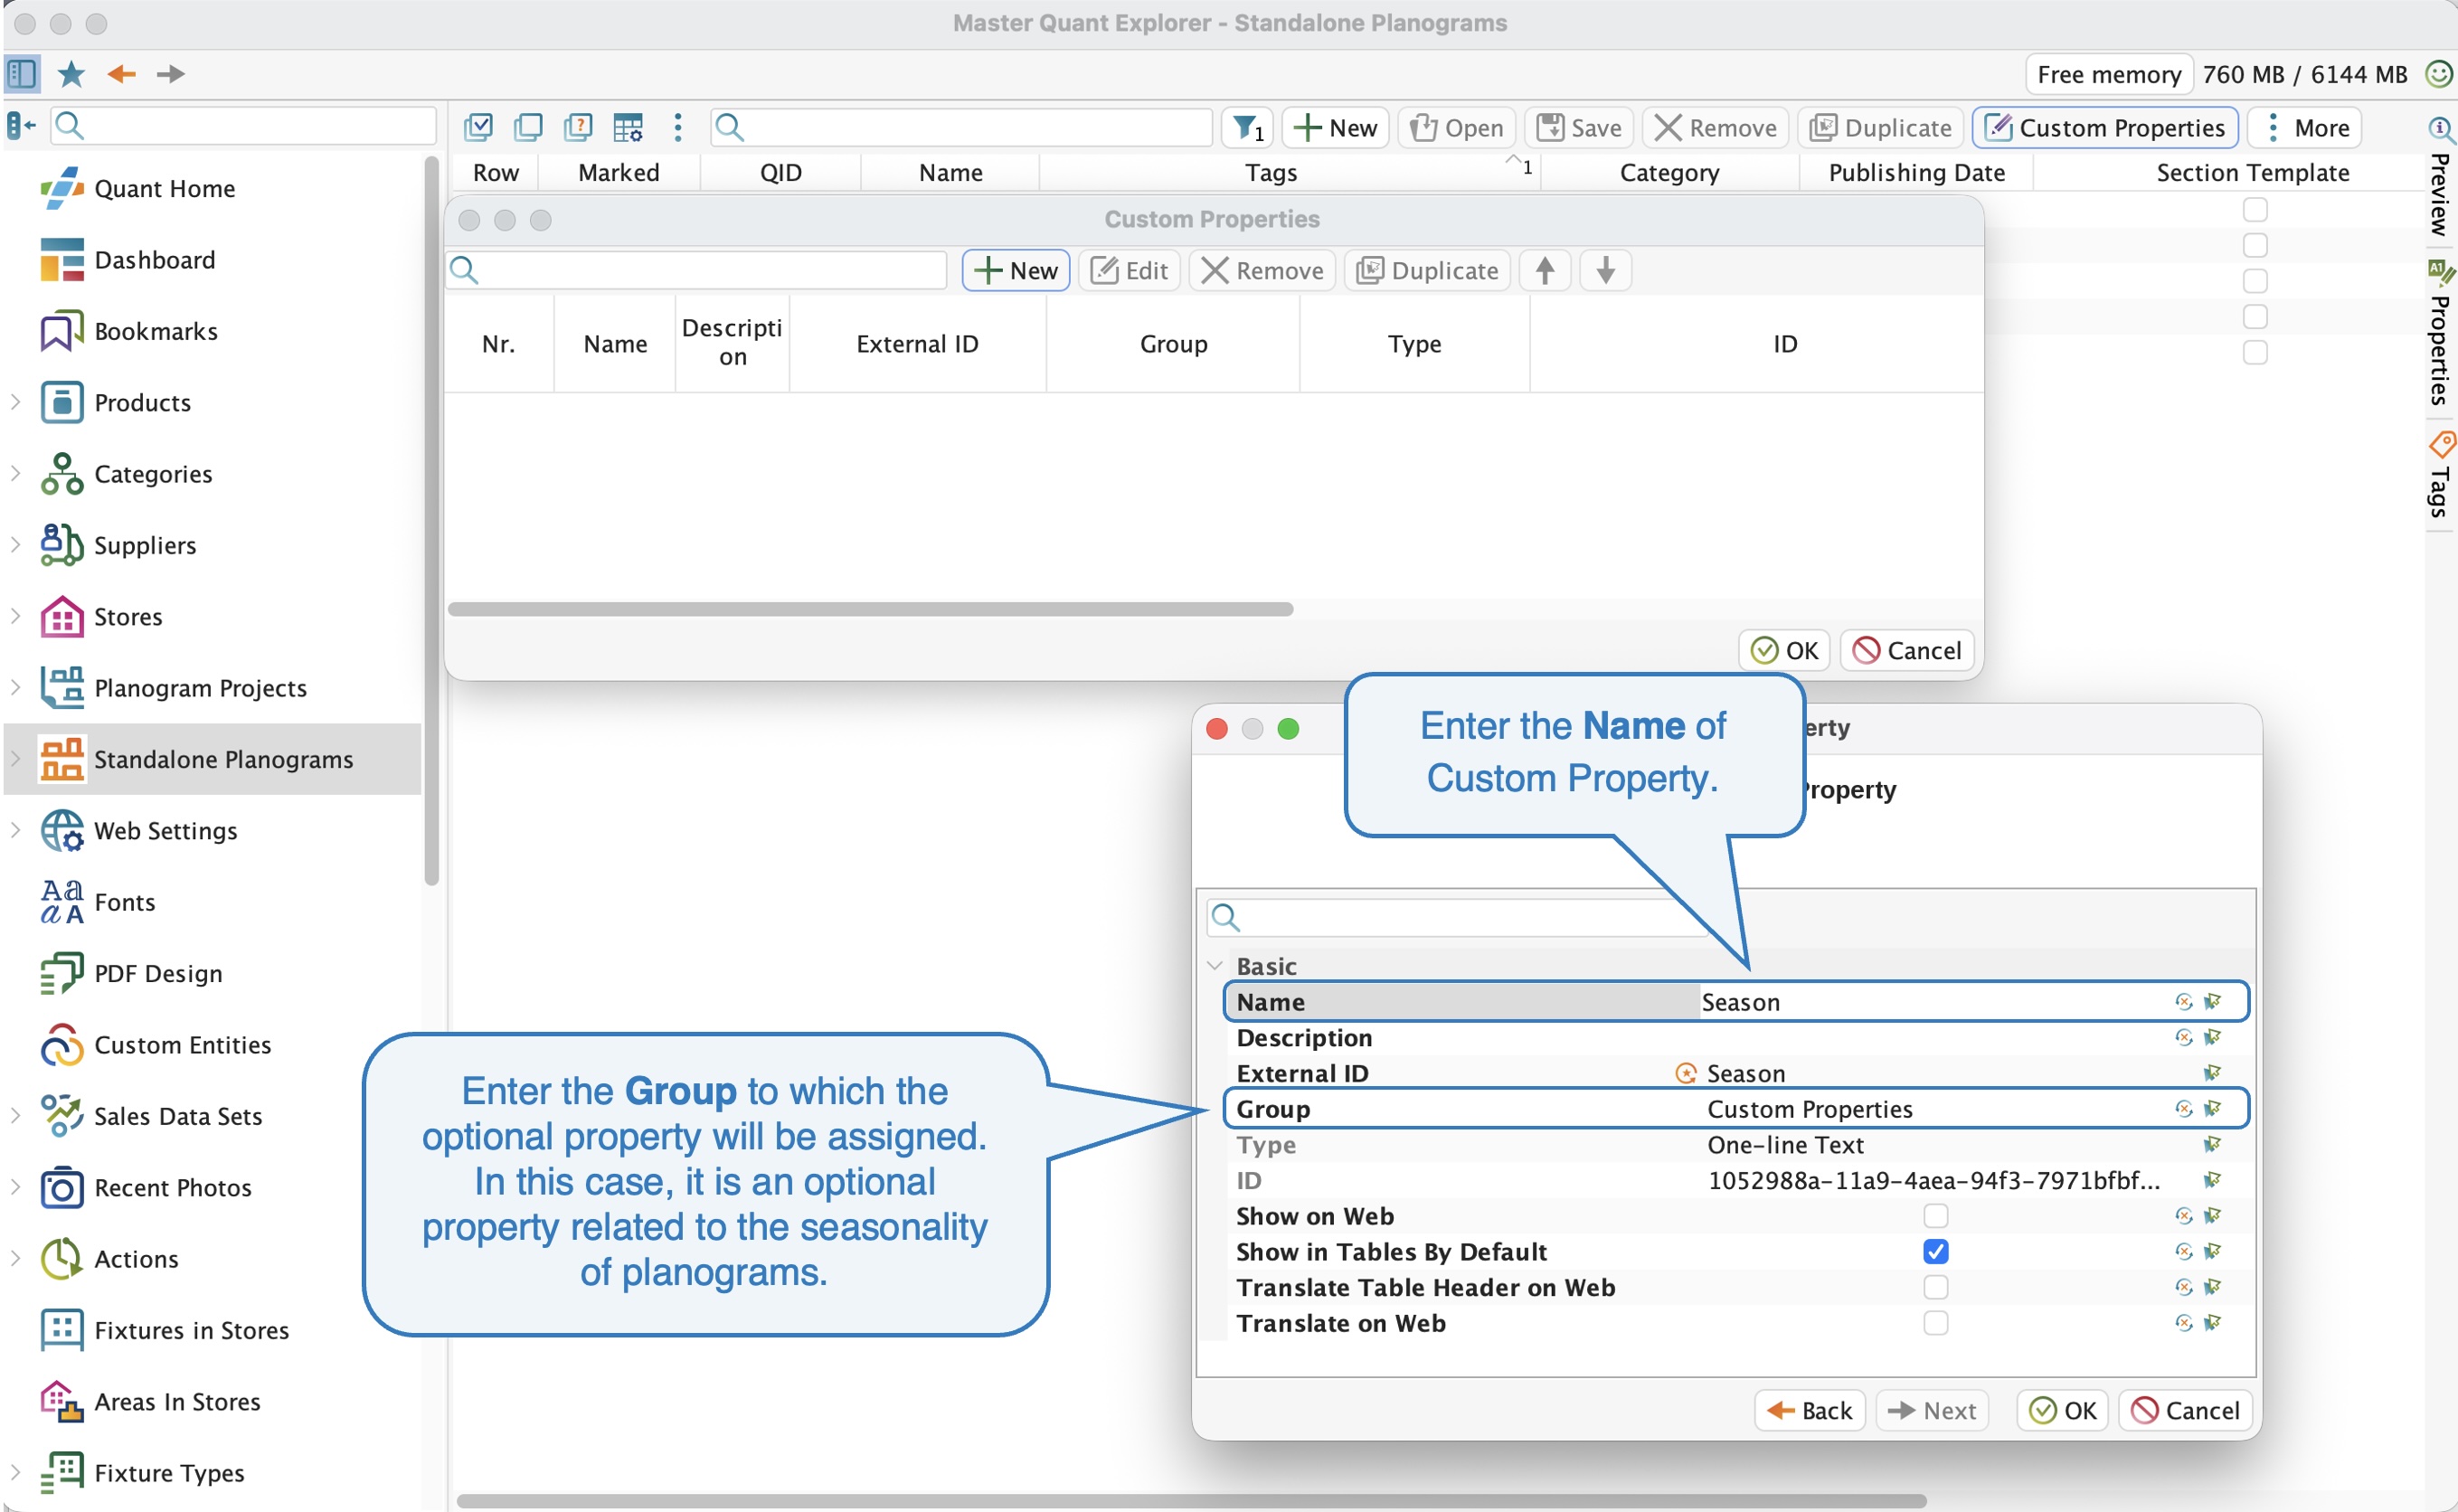Go back with the orange arrow
Screen dimensions: 2458x1512
(121, 73)
